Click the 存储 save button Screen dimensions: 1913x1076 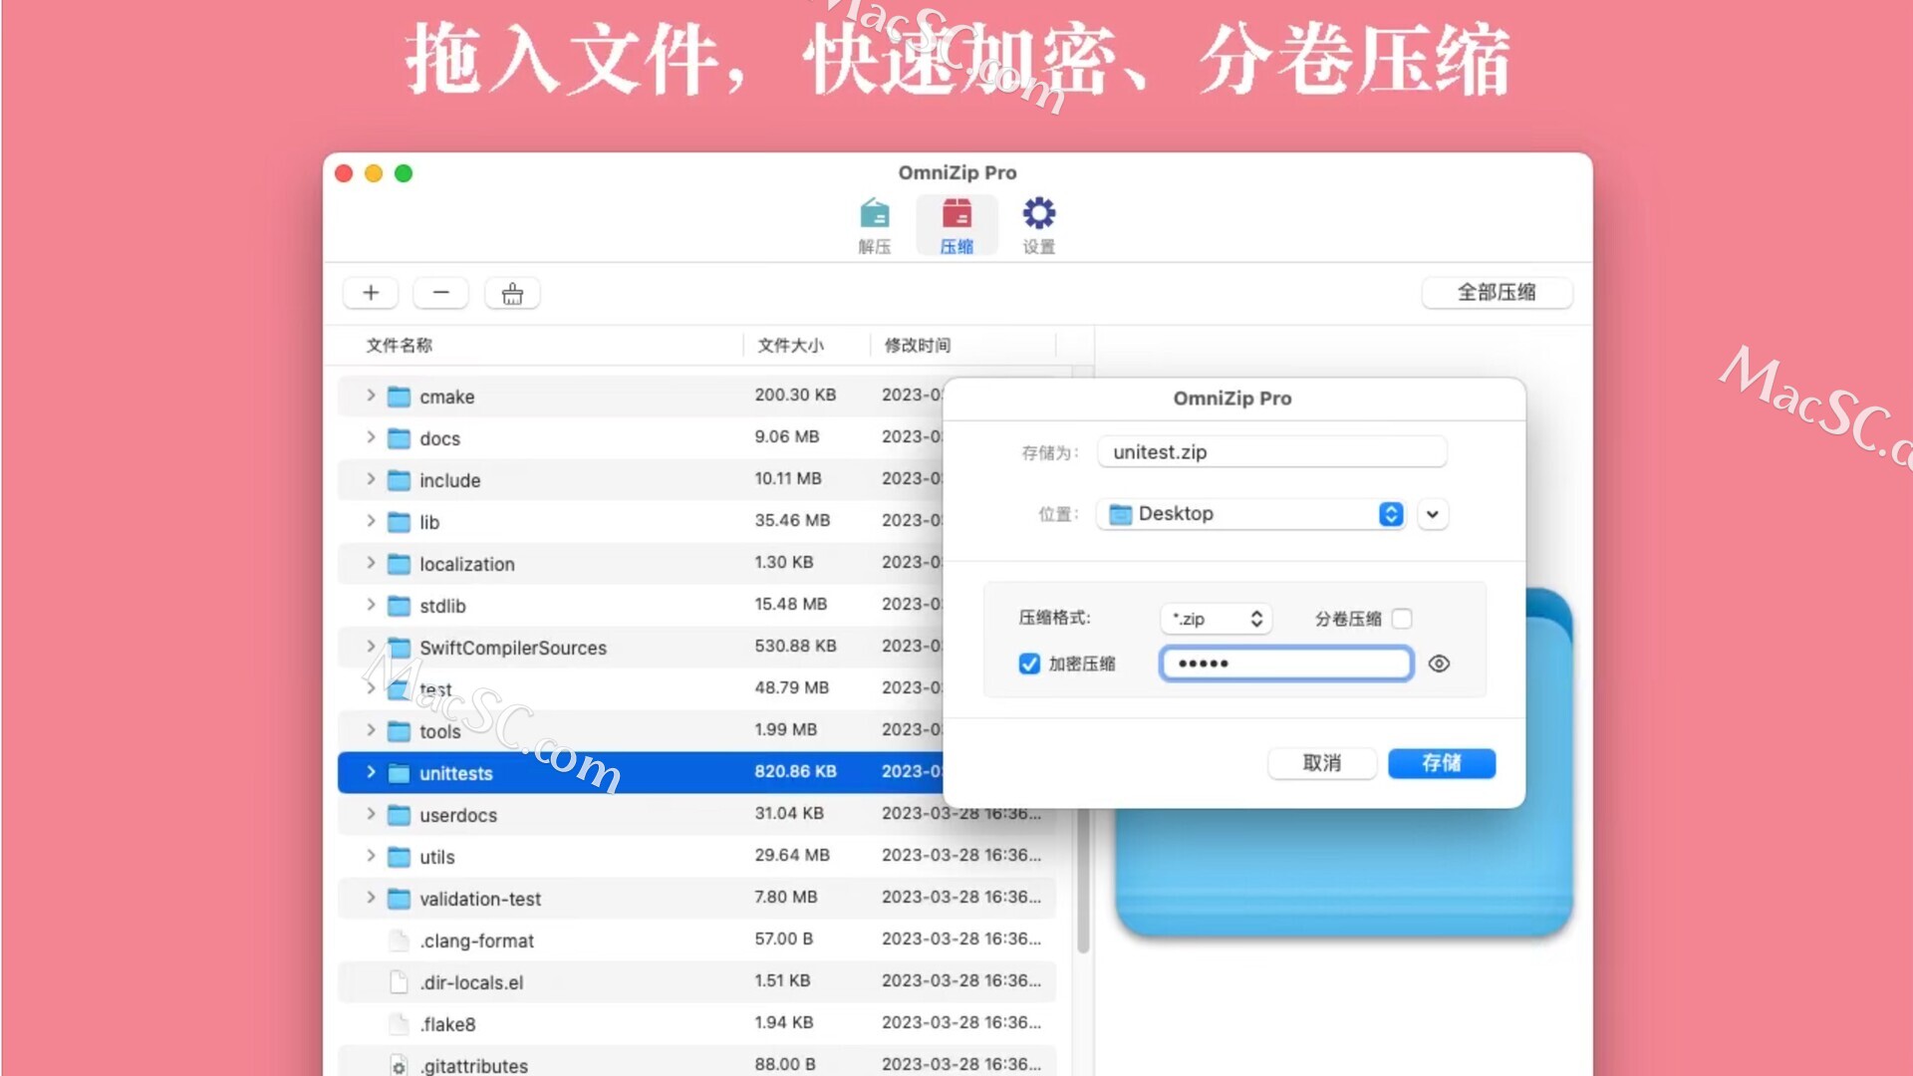pyautogui.click(x=1442, y=763)
